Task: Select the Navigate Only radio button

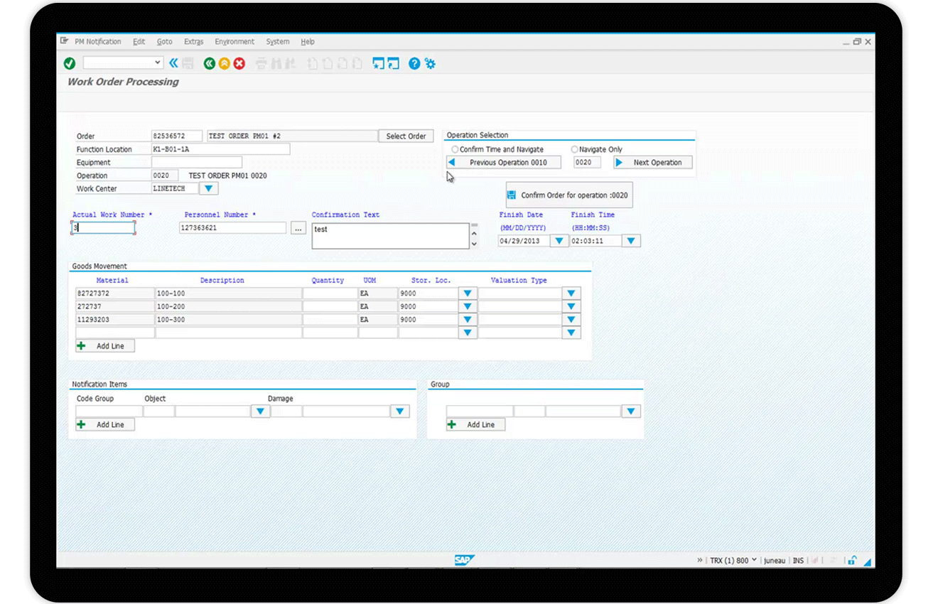Action: point(574,150)
